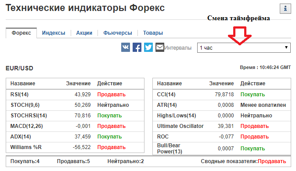Click the right table 'Действие' column header

(253, 84)
